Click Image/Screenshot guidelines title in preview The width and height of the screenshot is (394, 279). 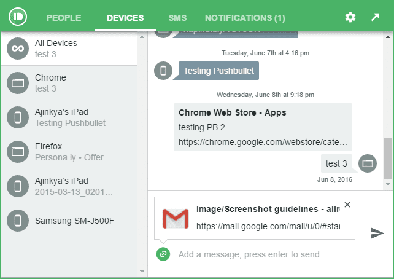[x=268, y=209]
